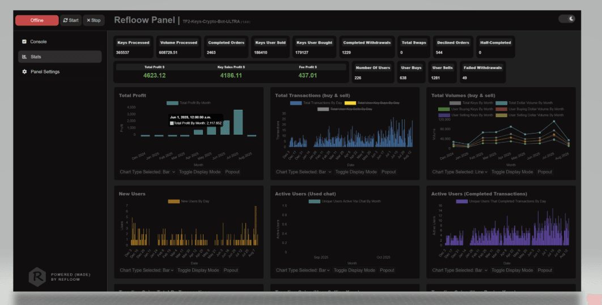
Task: Toggle Total User Key Sells By Day legend
Action: [345, 109]
